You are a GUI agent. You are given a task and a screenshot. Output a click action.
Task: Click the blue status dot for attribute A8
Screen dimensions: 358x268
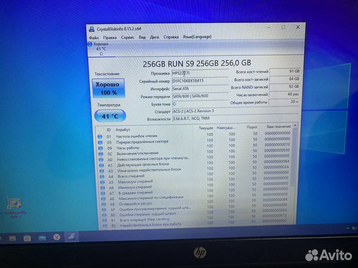tap(103, 199)
